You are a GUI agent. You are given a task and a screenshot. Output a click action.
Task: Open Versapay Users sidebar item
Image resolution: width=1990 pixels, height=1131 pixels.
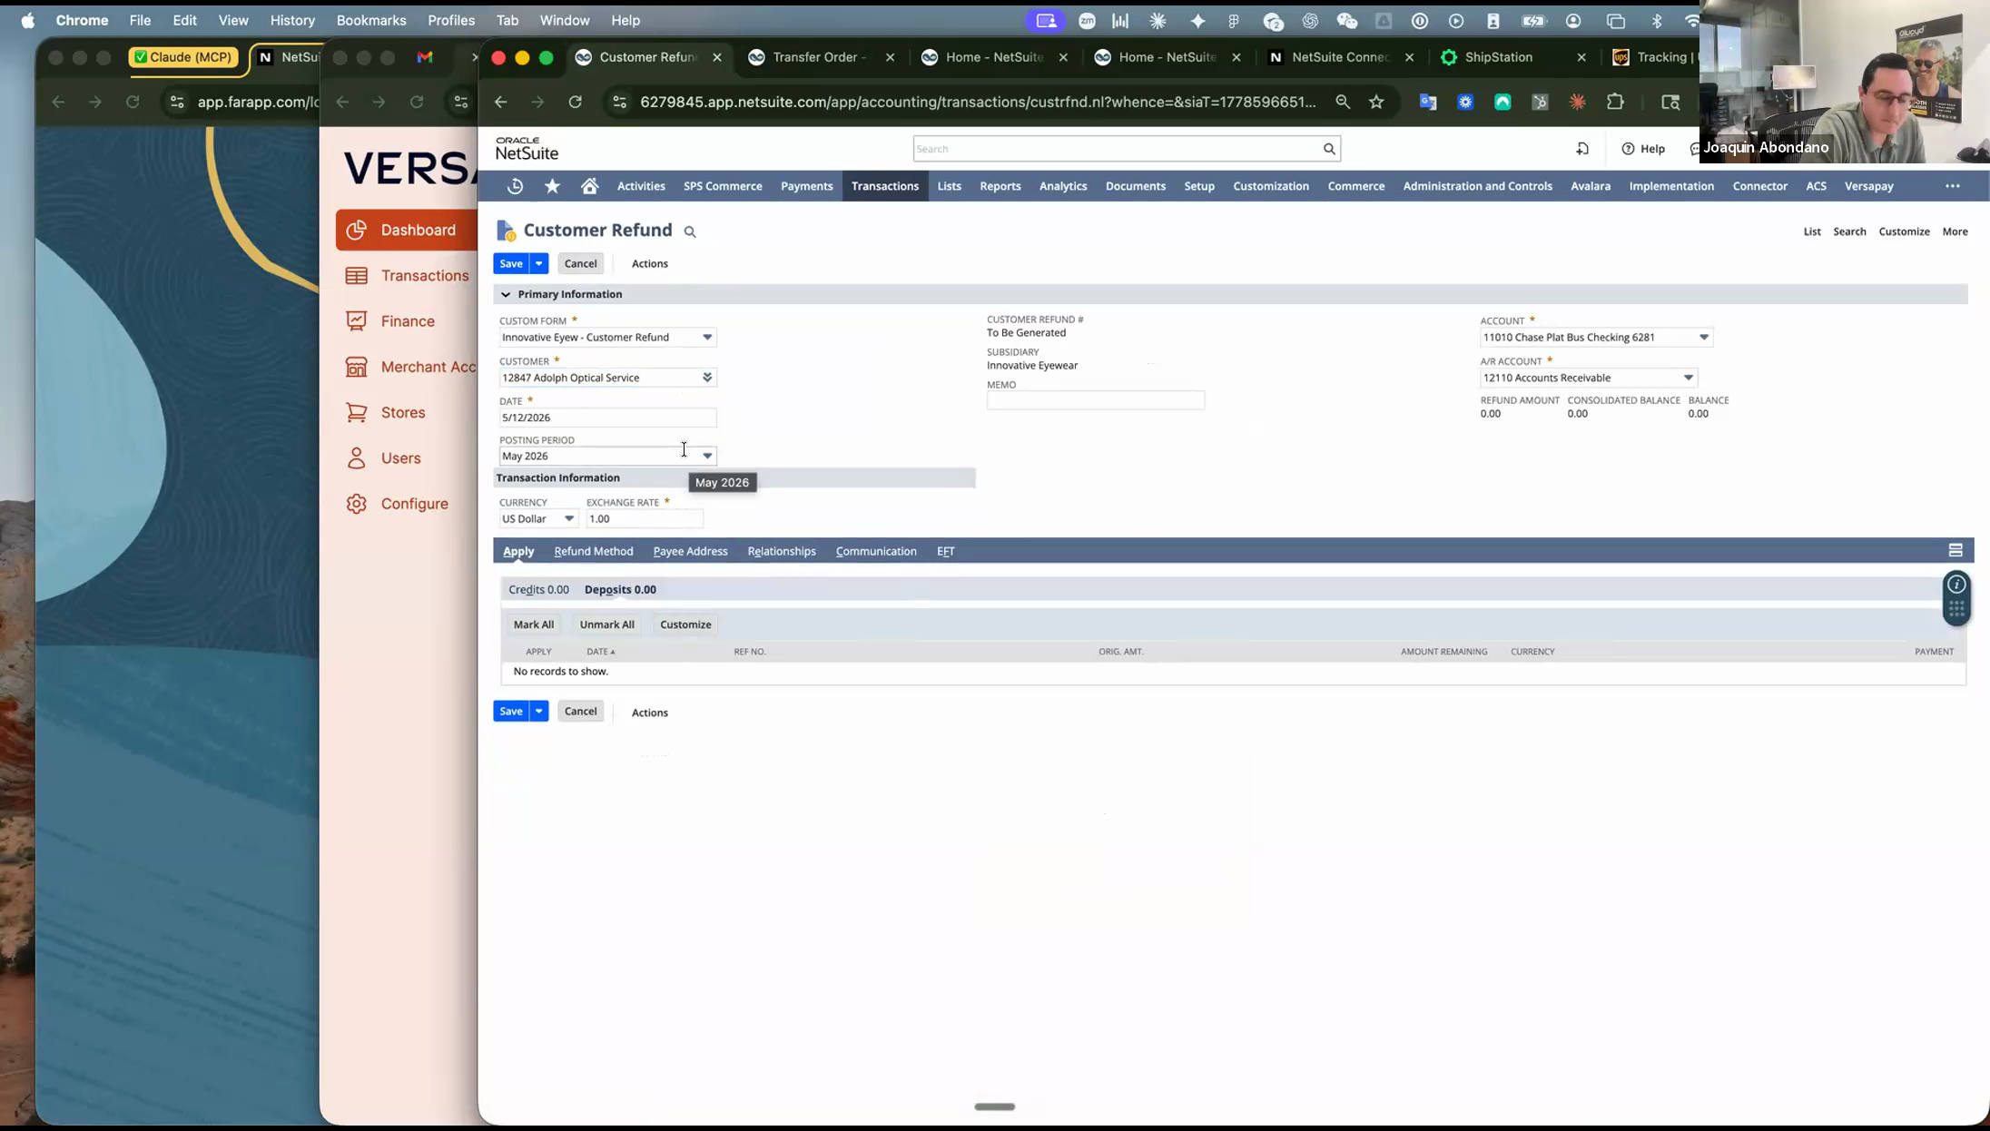(383, 458)
